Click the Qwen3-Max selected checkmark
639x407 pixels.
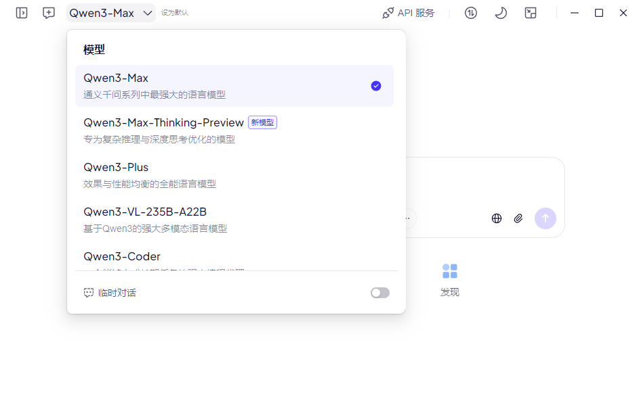click(376, 86)
